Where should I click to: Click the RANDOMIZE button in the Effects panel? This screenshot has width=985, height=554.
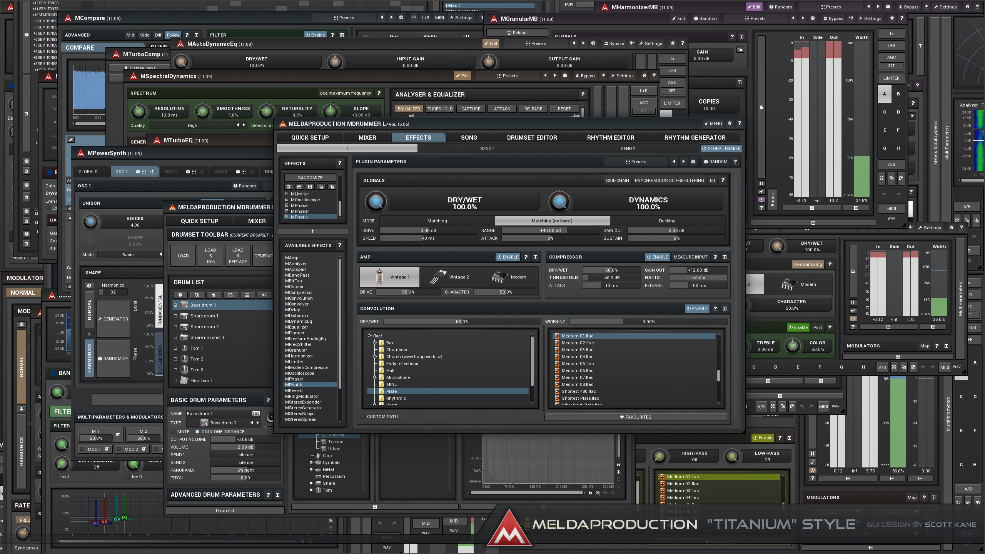[310, 177]
